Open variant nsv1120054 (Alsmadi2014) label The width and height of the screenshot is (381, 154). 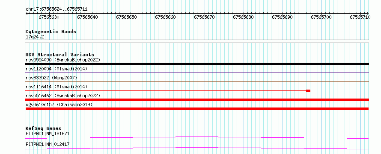(x=57, y=69)
